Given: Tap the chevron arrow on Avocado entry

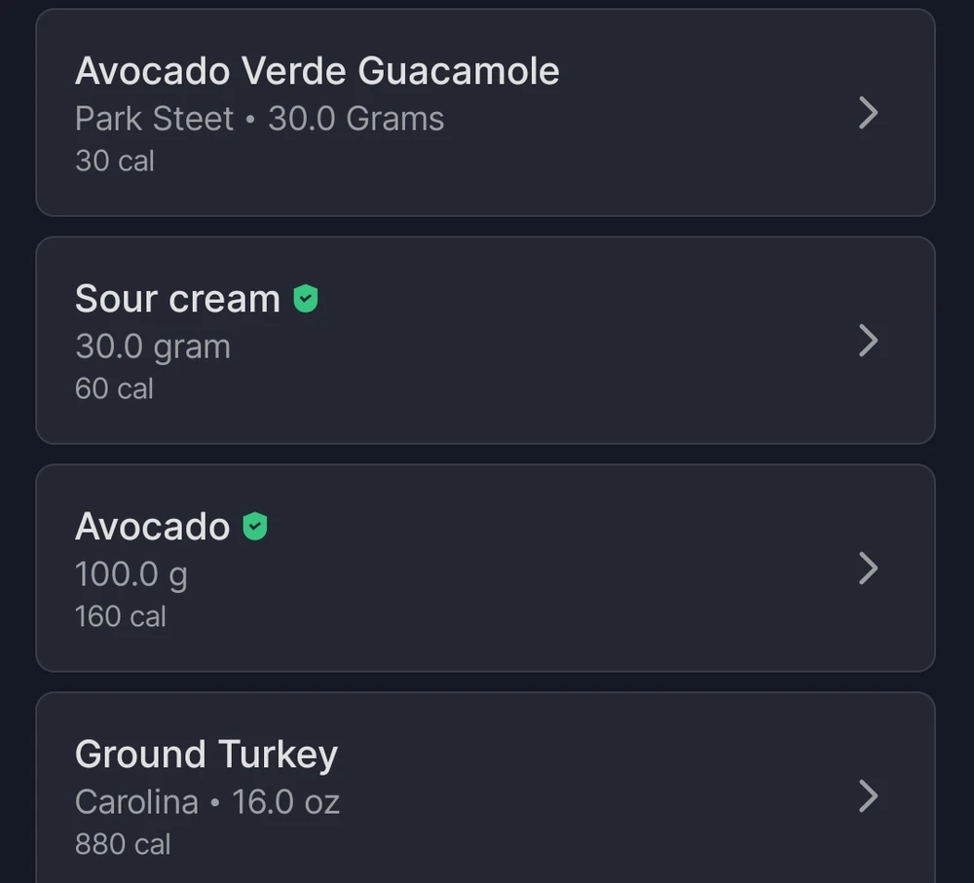Looking at the screenshot, I should pyautogui.click(x=869, y=569).
